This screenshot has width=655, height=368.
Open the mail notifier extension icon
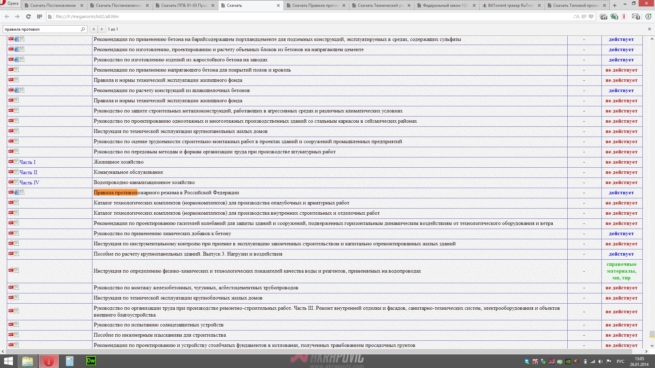636,16
